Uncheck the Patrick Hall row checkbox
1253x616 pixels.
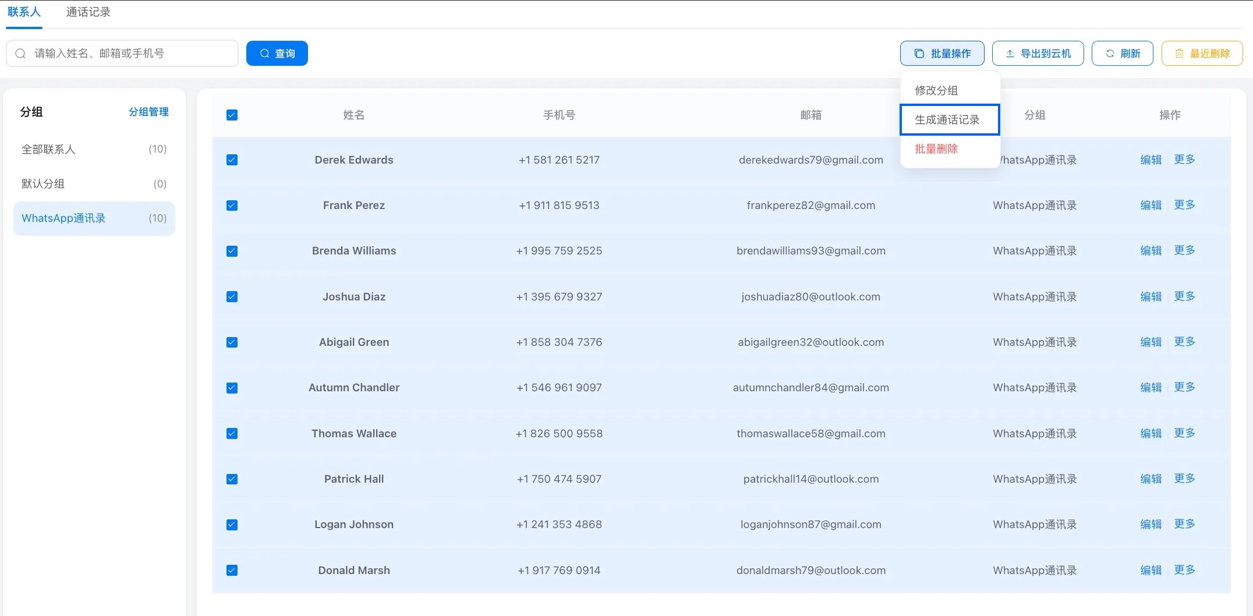(x=232, y=479)
